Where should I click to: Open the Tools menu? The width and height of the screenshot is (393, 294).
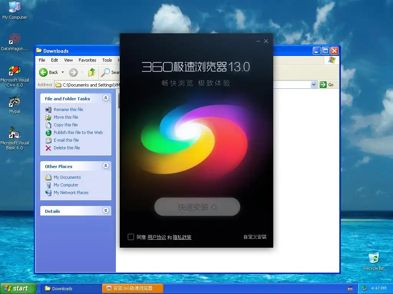click(x=107, y=60)
